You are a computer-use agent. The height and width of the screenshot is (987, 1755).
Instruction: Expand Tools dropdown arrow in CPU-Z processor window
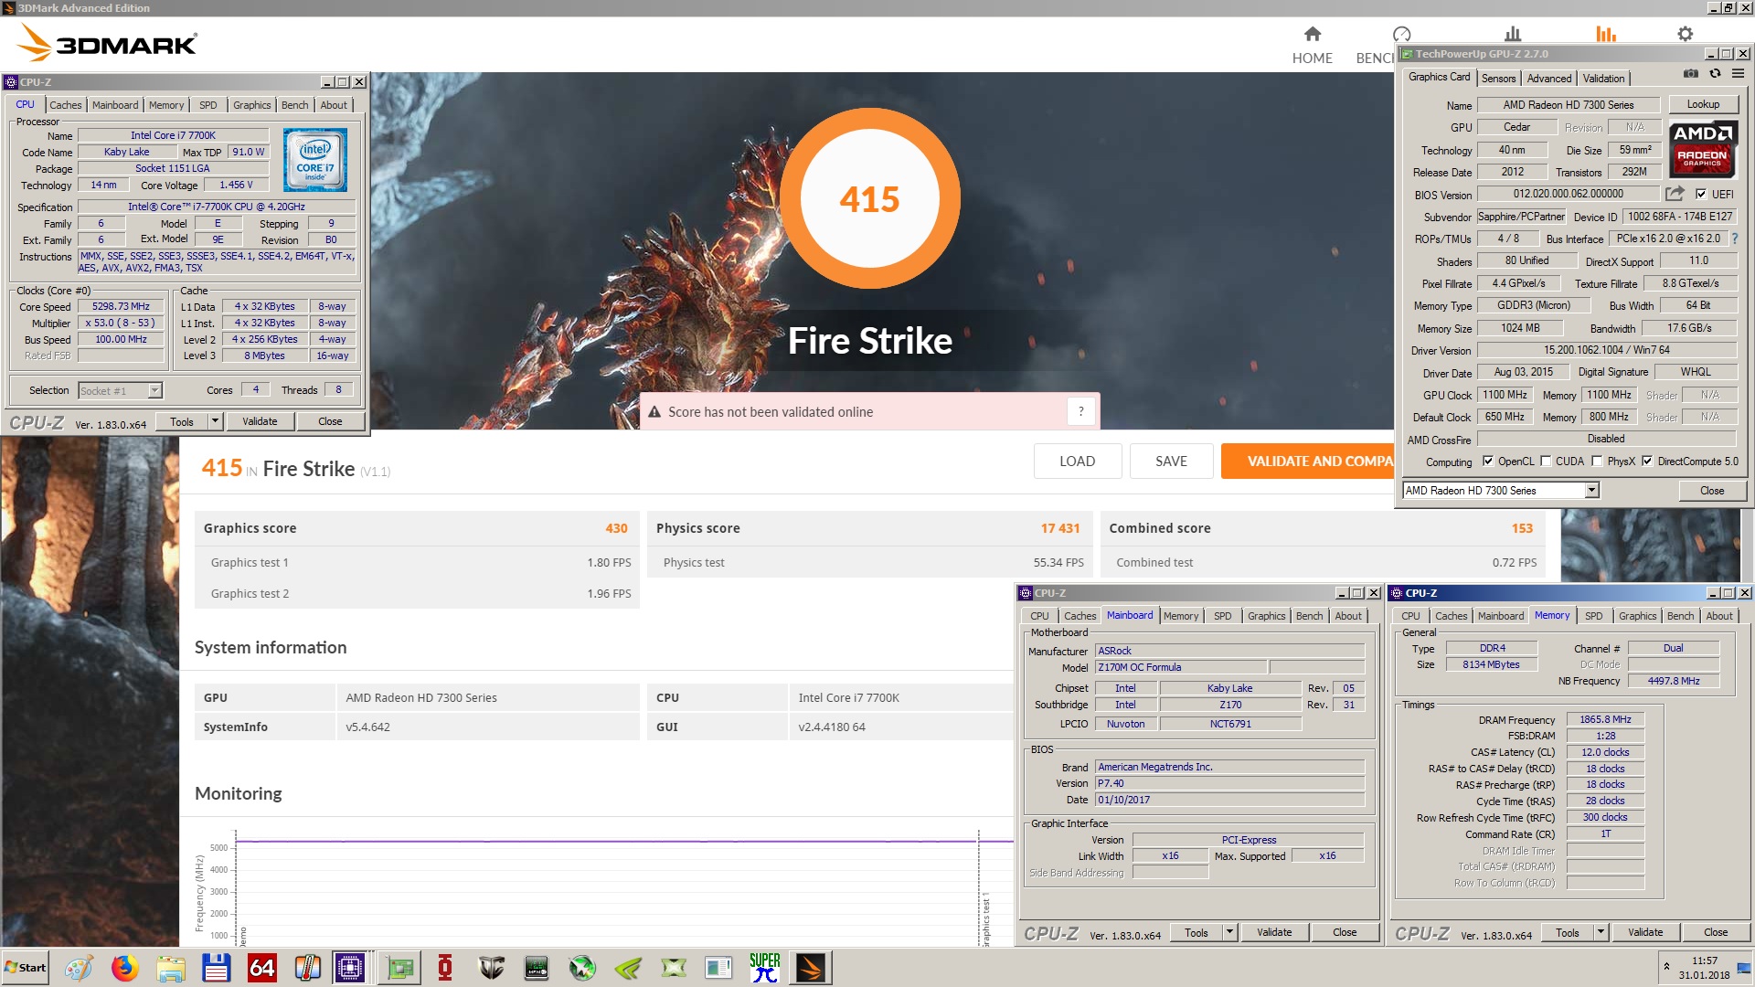click(215, 421)
